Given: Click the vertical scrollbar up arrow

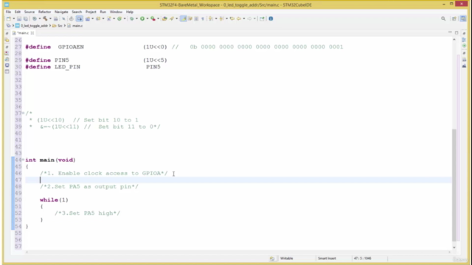Looking at the screenshot, I should coord(454,39).
